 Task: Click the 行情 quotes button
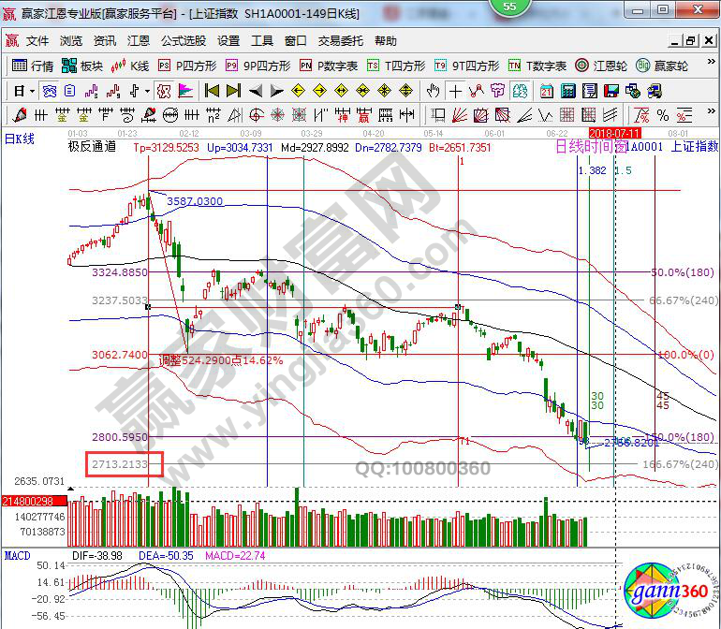click(33, 66)
